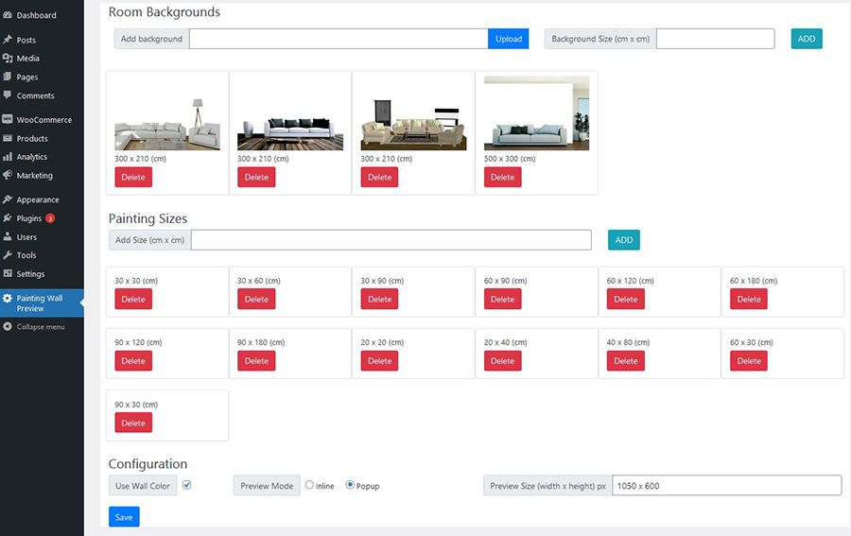The height and width of the screenshot is (536, 851).
Task: Click the blue Upload button
Action: click(509, 39)
